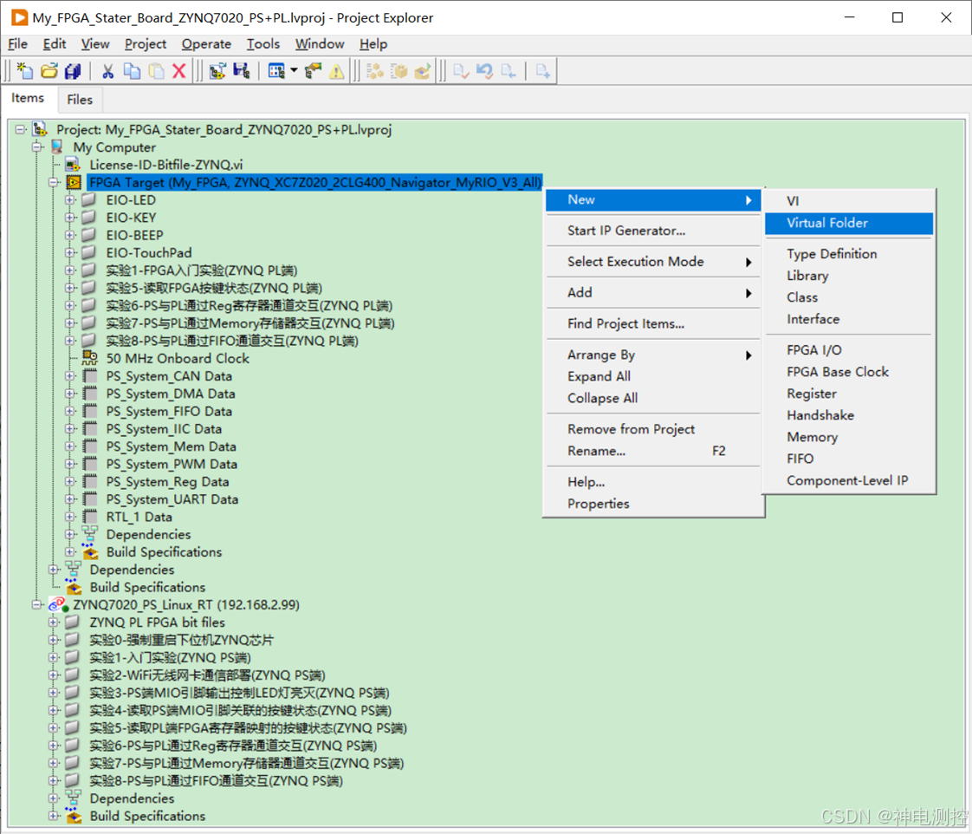Expand the EIO-TouchPad folder
Screen dimensions: 972x834
tap(70, 252)
